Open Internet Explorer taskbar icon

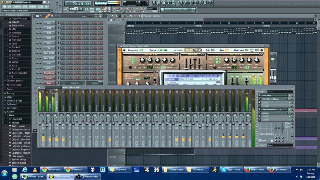(24, 170)
